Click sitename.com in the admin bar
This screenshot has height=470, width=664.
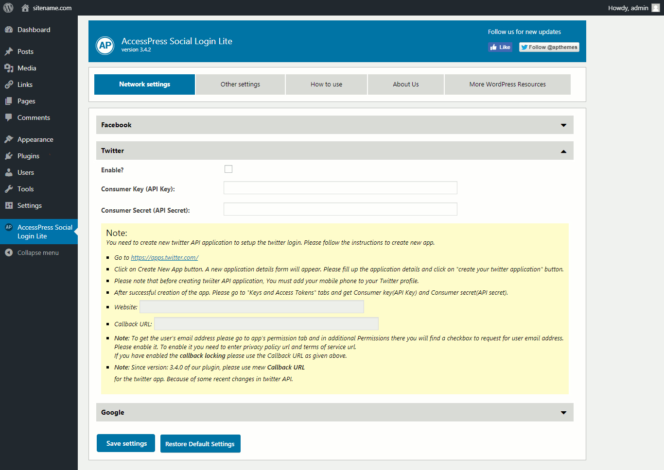pos(52,8)
